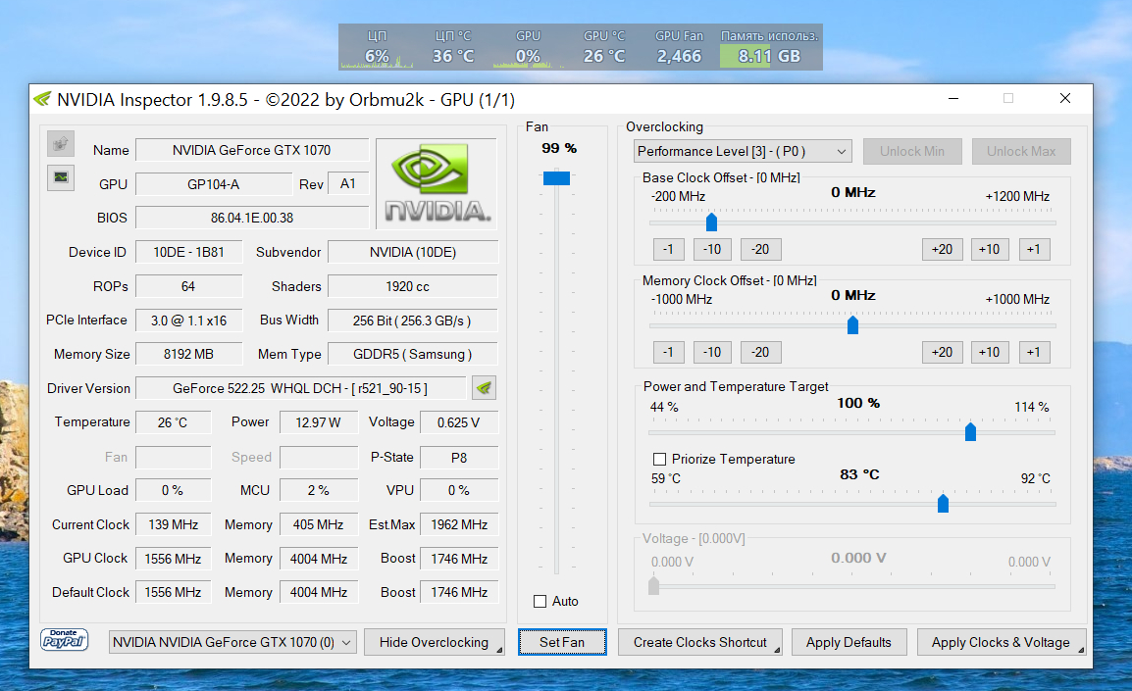Click the Name field NVIDIA GeForce GTX 1070

coord(252,150)
